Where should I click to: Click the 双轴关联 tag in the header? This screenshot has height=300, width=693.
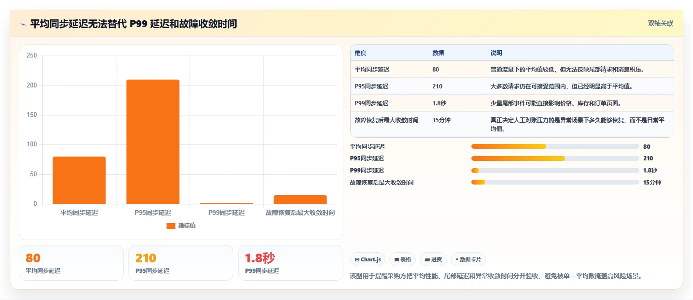click(661, 23)
